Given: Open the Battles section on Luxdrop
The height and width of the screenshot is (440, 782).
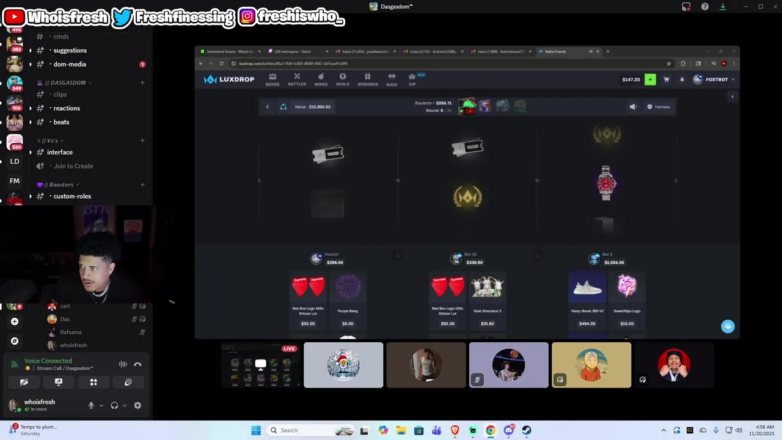Looking at the screenshot, I should [x=296, y=79].
